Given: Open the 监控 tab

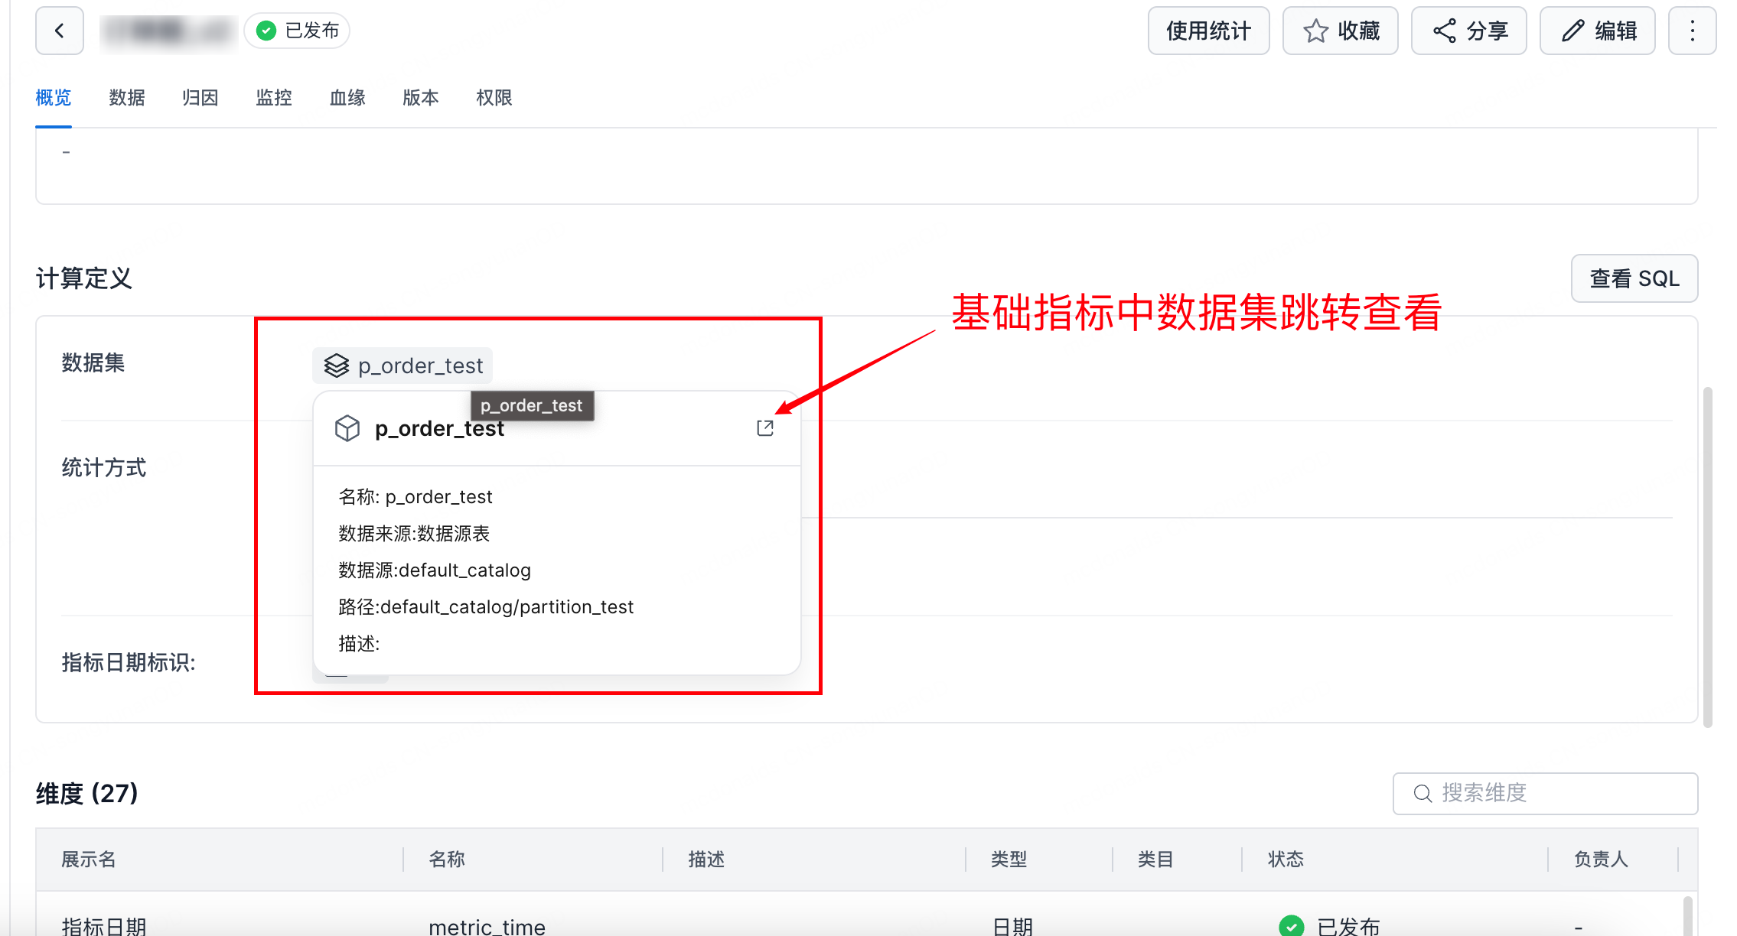Looking at the screenshot, I should point(274,98).
